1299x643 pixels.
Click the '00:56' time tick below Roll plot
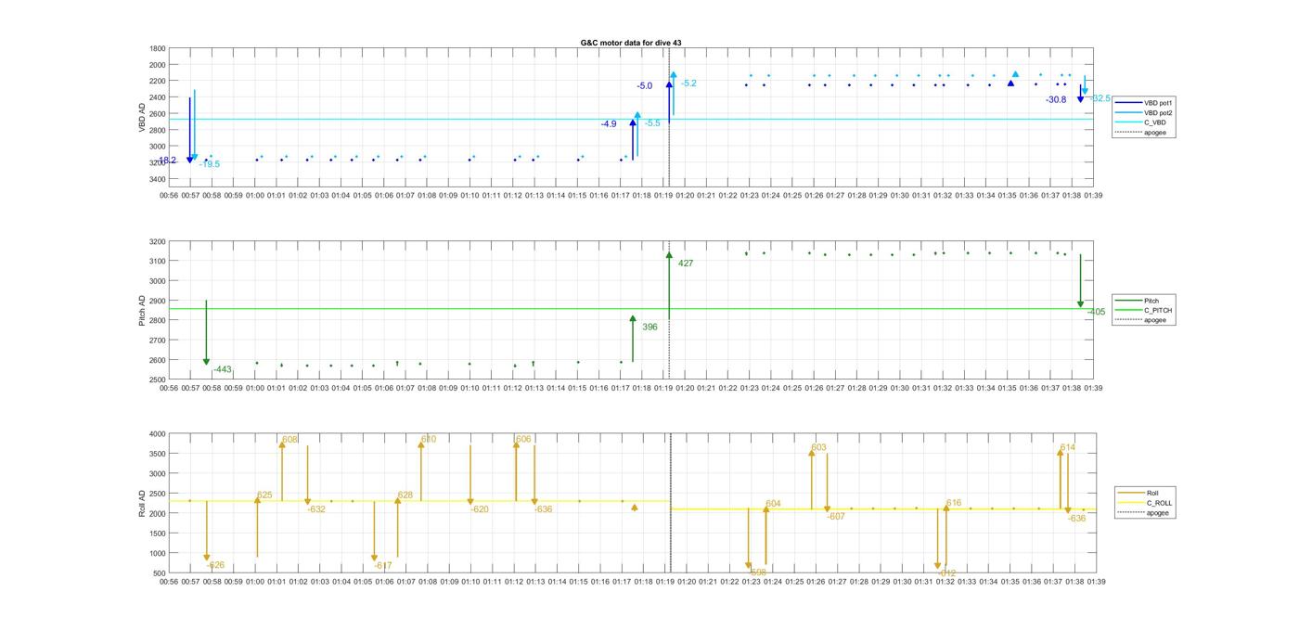pos(169,582)
